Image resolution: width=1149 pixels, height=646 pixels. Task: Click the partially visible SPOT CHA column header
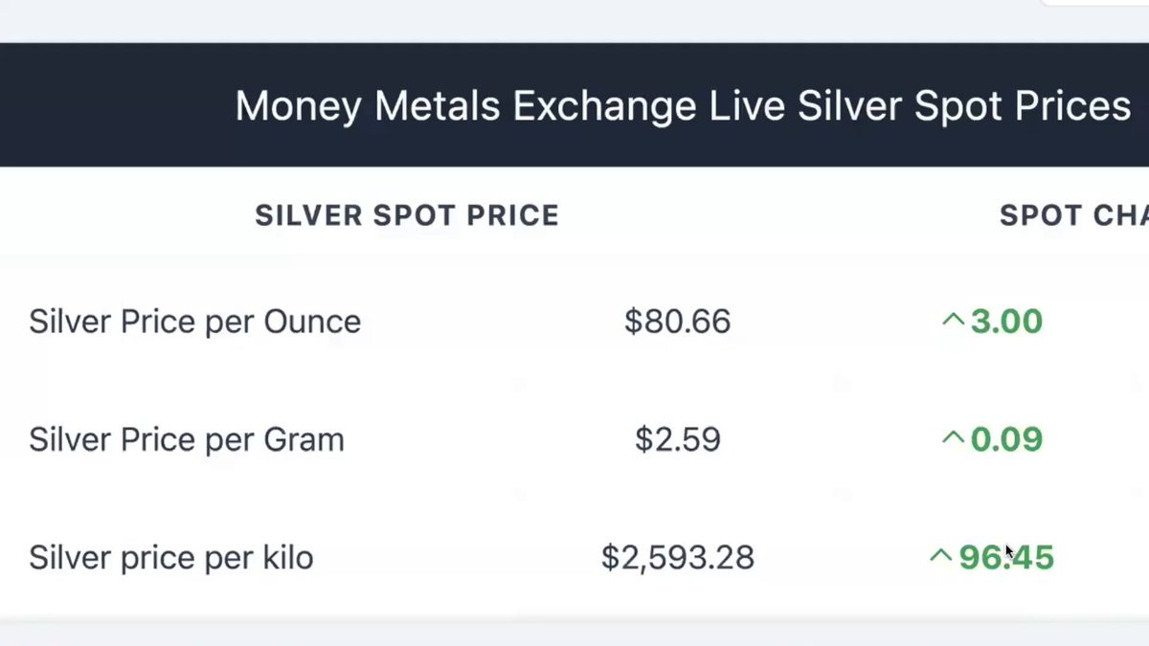pyautogui.click(x=1073, y=215)
